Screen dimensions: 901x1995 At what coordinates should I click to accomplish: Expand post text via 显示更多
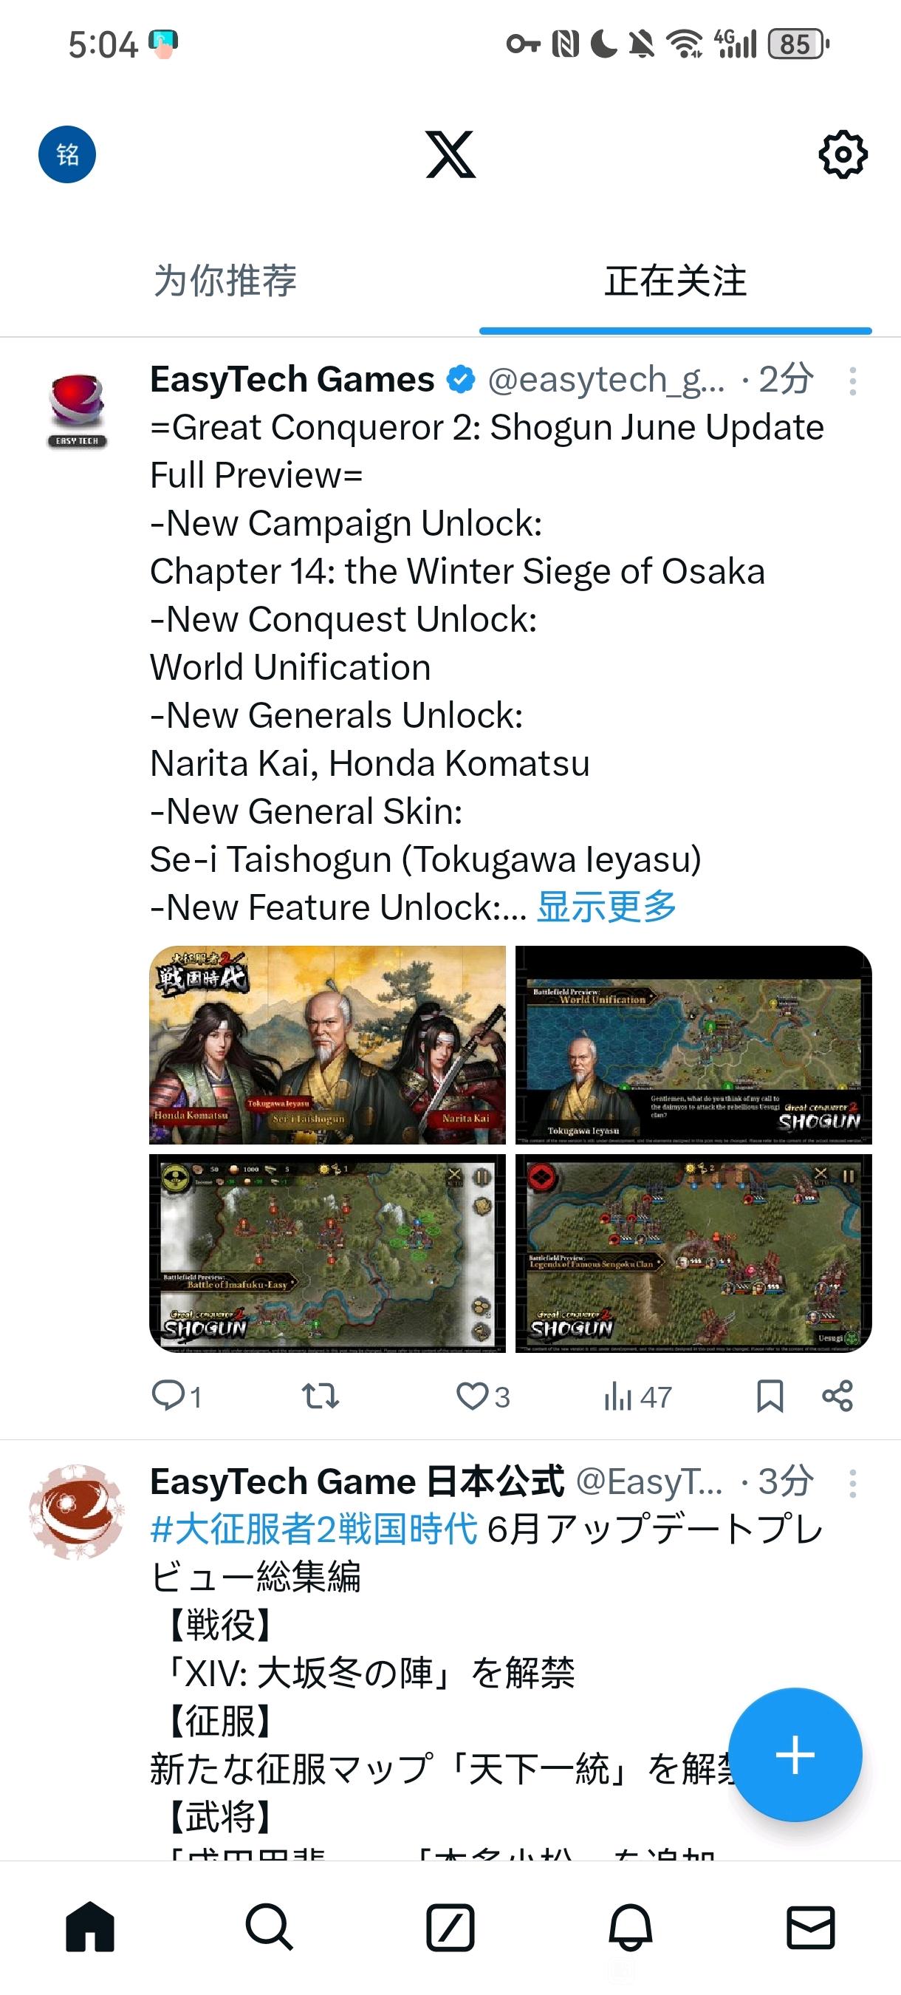(606, 906)
